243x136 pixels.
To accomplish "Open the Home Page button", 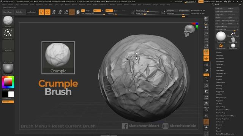I will (8, 12).
